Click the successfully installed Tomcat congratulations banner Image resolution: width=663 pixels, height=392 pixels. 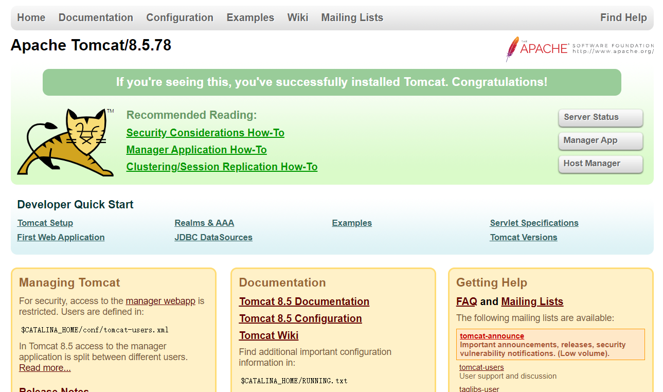click(x=332, y=82)
